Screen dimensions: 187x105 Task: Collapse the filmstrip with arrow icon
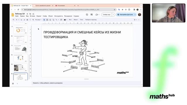click(x=17, y=84)
